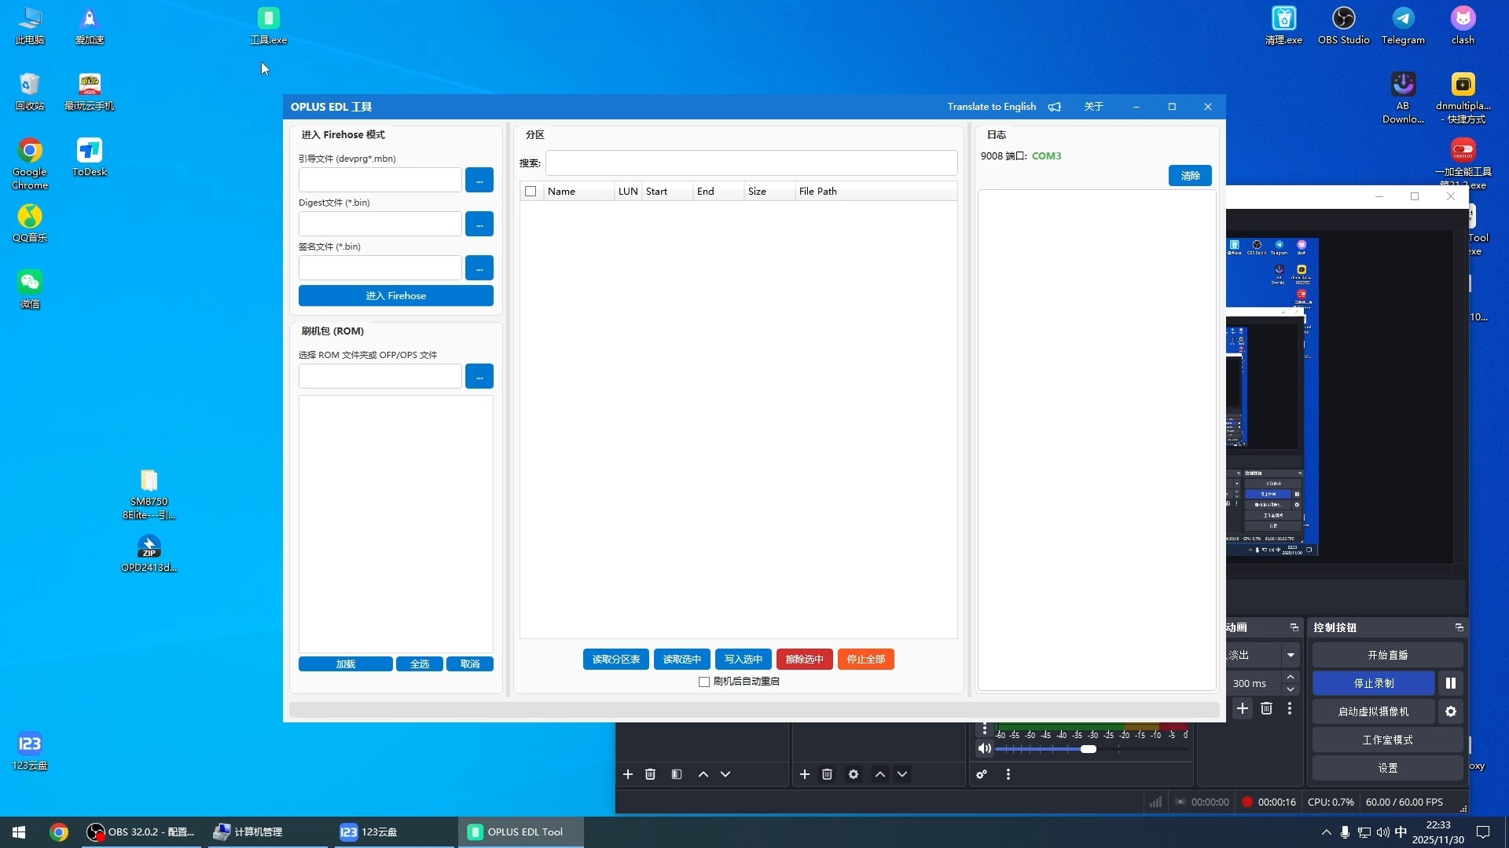
Task: Open the audio mixer three-dot menu
Action: [1008, 774]
